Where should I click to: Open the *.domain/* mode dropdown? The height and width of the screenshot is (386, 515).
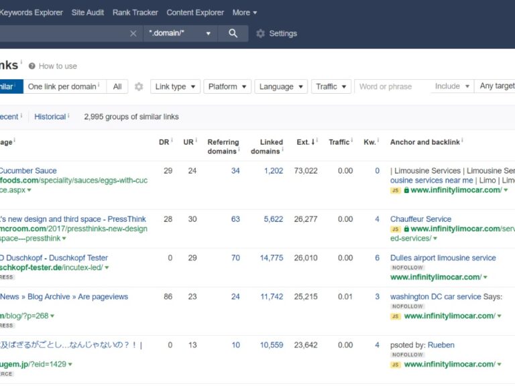coord(180,34)
